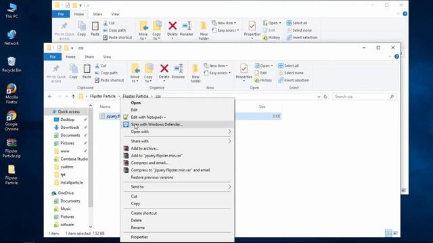Select Downloads in Quick access sidebar
The height and width of the screenshot is (243, 433).
(70, 128)
